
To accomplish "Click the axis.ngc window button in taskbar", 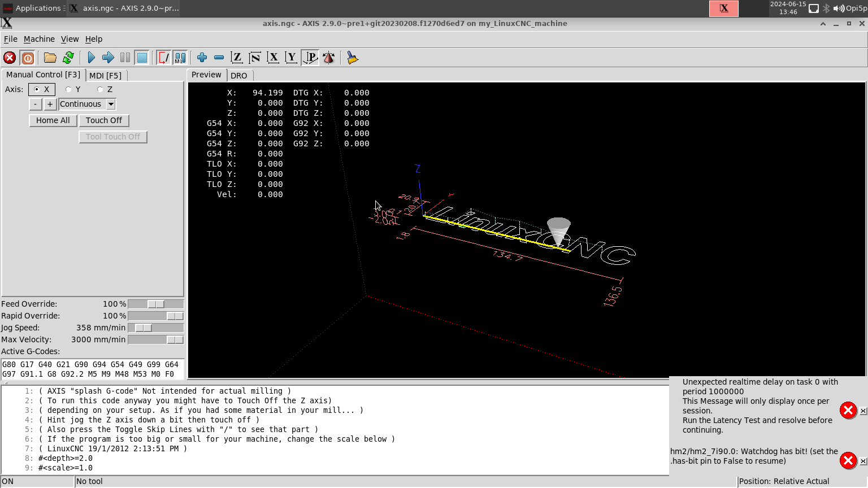I will (124, 8).
